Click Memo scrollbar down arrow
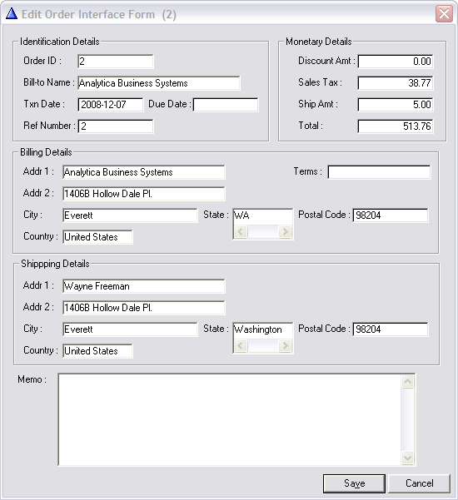Screen dimensions: 458x500 click(407, 458)
